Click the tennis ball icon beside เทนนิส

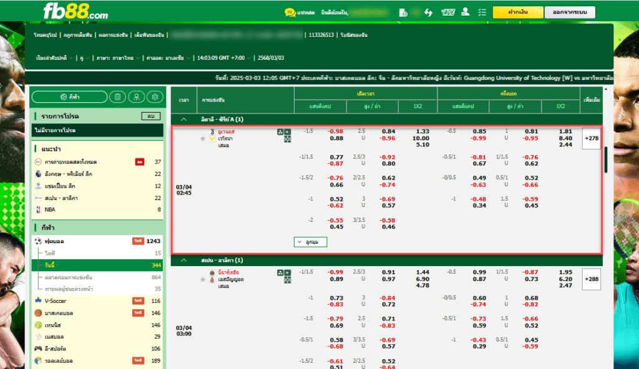click(x=38, y=325)
